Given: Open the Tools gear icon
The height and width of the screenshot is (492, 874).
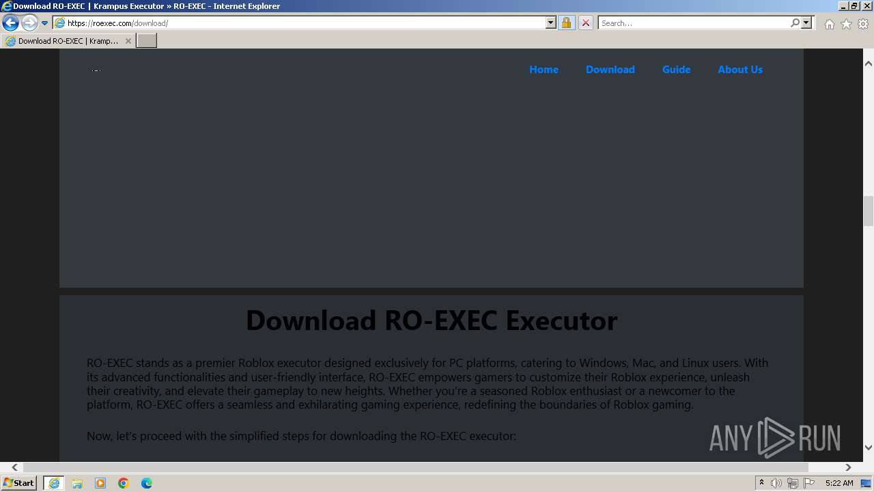Looking at the screenshot, I should 863,24.
